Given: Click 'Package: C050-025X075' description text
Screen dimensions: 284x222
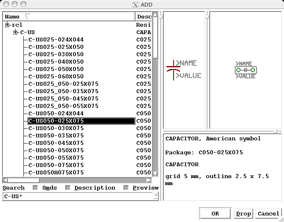Looking at the screenshot, I should 204,153.
